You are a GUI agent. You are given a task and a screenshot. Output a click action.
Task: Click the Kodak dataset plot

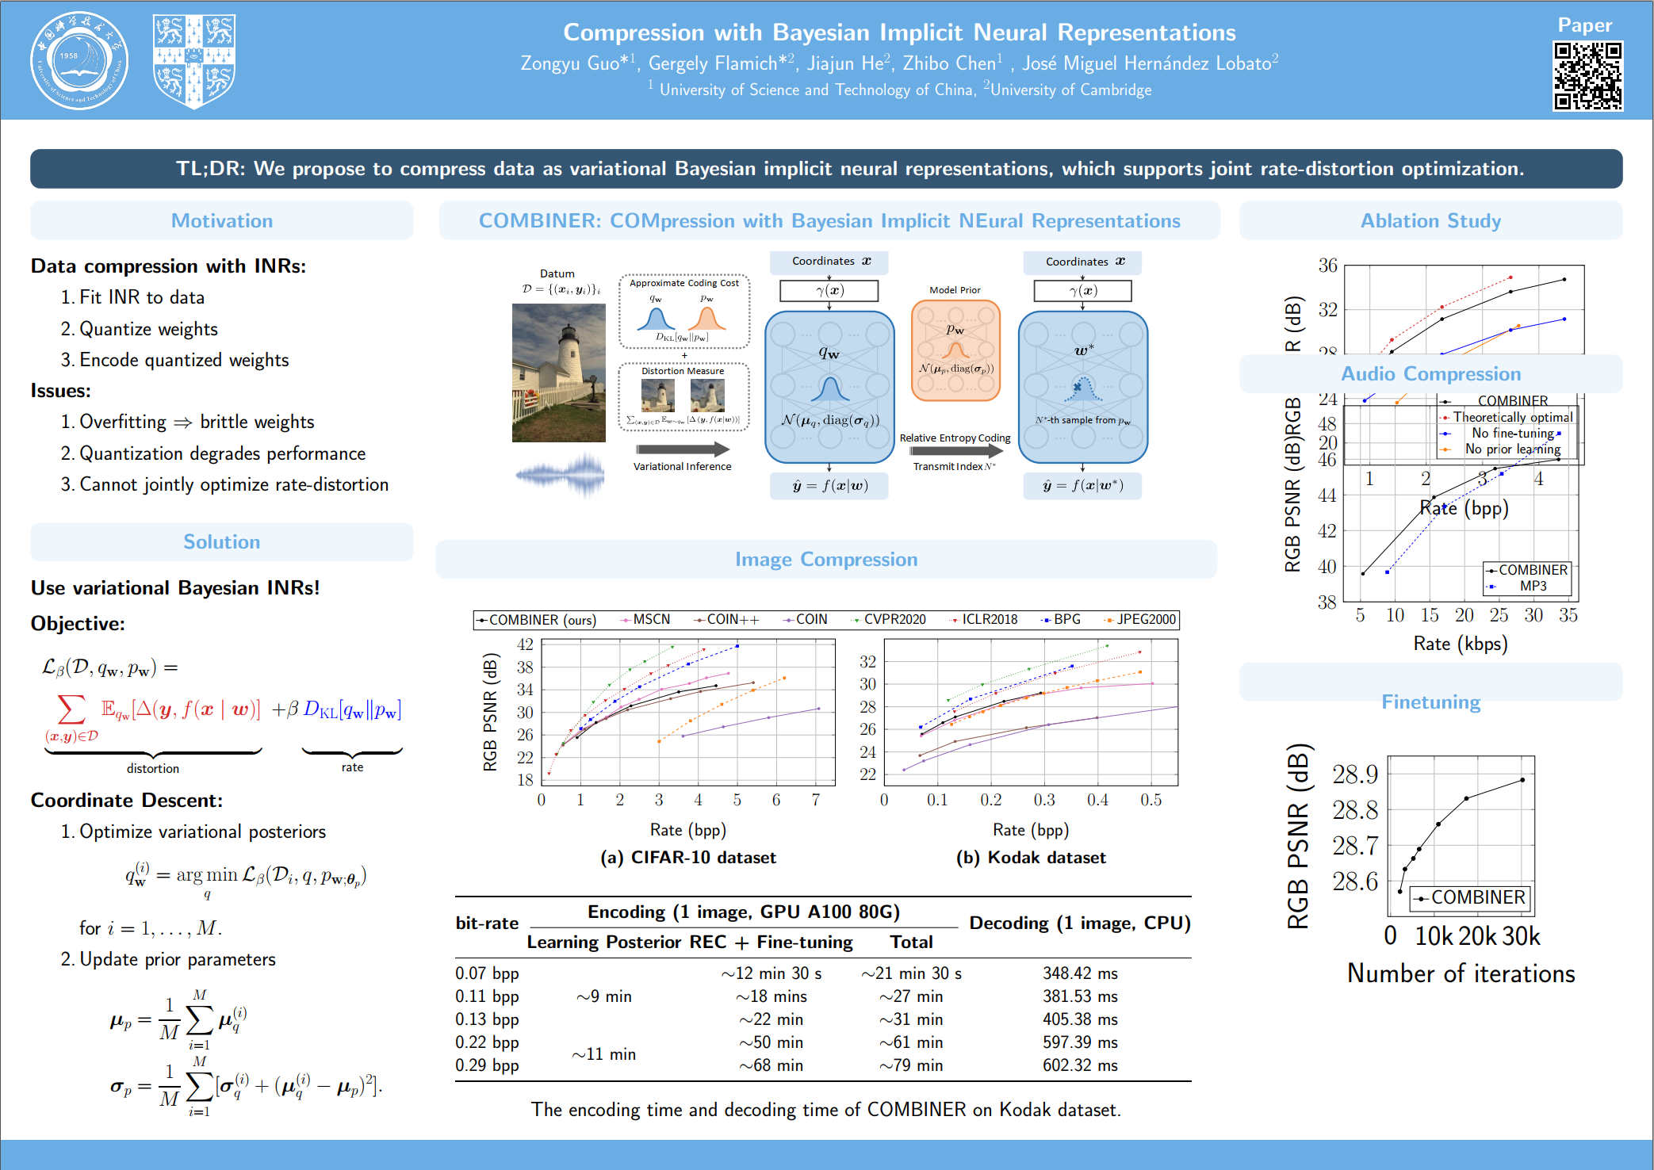[1031, 712]
